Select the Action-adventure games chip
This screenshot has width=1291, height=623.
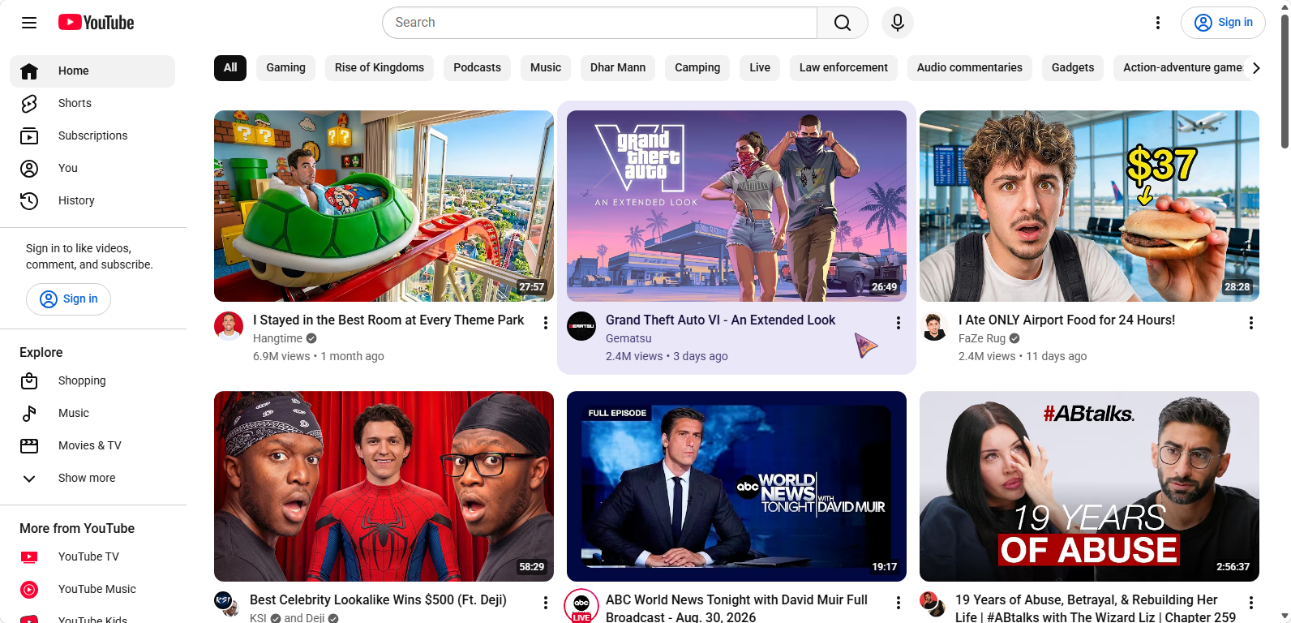click(1182, 68)
